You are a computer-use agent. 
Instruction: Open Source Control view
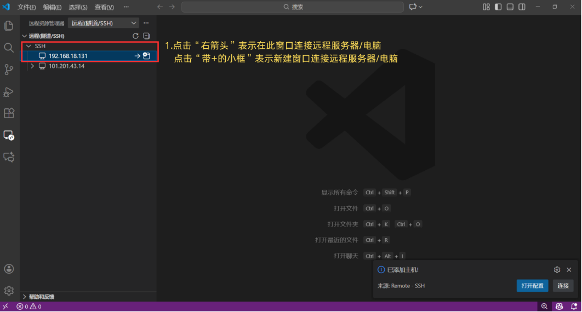tap(9, 70)
